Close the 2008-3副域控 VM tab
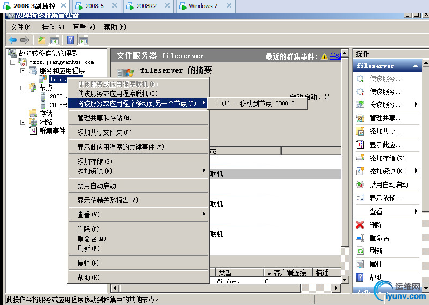The image size is (429, 305). 63,5
